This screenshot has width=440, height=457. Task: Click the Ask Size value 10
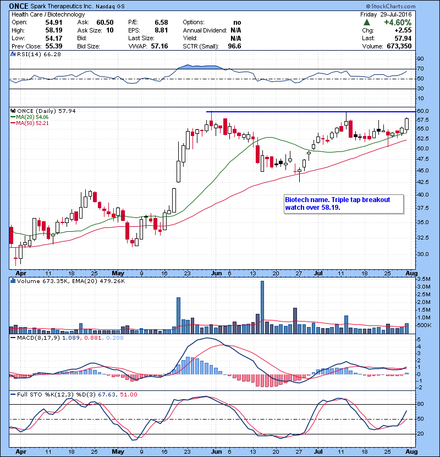point(110,30)
